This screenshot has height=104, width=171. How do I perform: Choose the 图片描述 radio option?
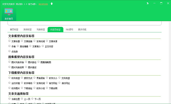(x=26, y=67)
